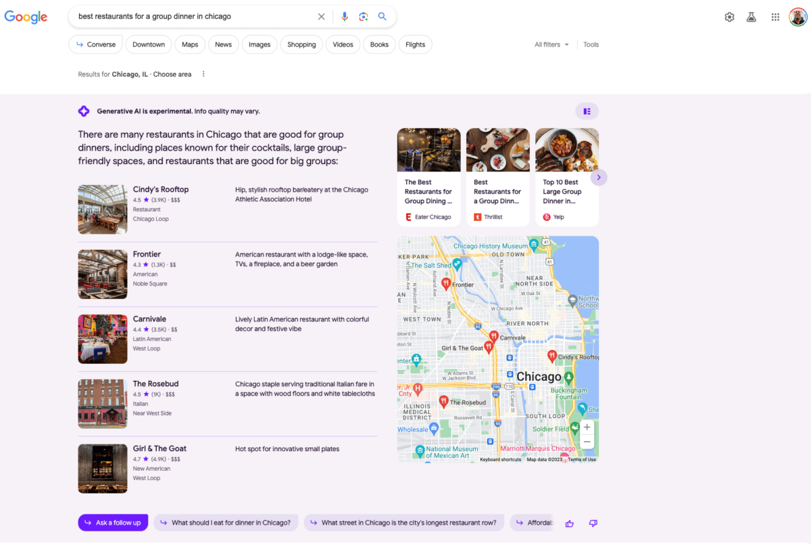Click the thumbs up feedback icon

(570, 523)
